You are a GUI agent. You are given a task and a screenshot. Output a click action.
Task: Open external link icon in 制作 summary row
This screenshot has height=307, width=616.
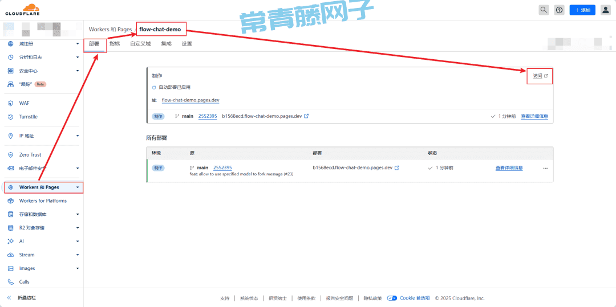306,116
